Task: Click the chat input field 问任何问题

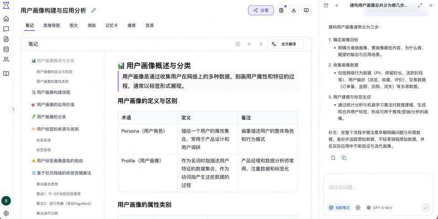Action: click(x=378, y=188)
